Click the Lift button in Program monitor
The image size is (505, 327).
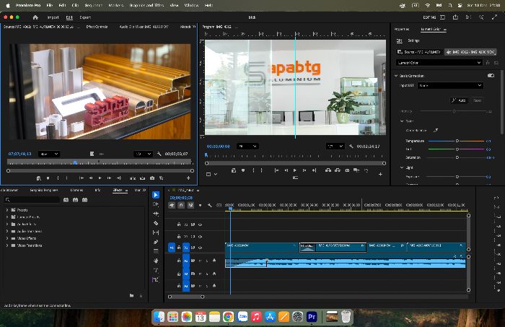point(328,170)
